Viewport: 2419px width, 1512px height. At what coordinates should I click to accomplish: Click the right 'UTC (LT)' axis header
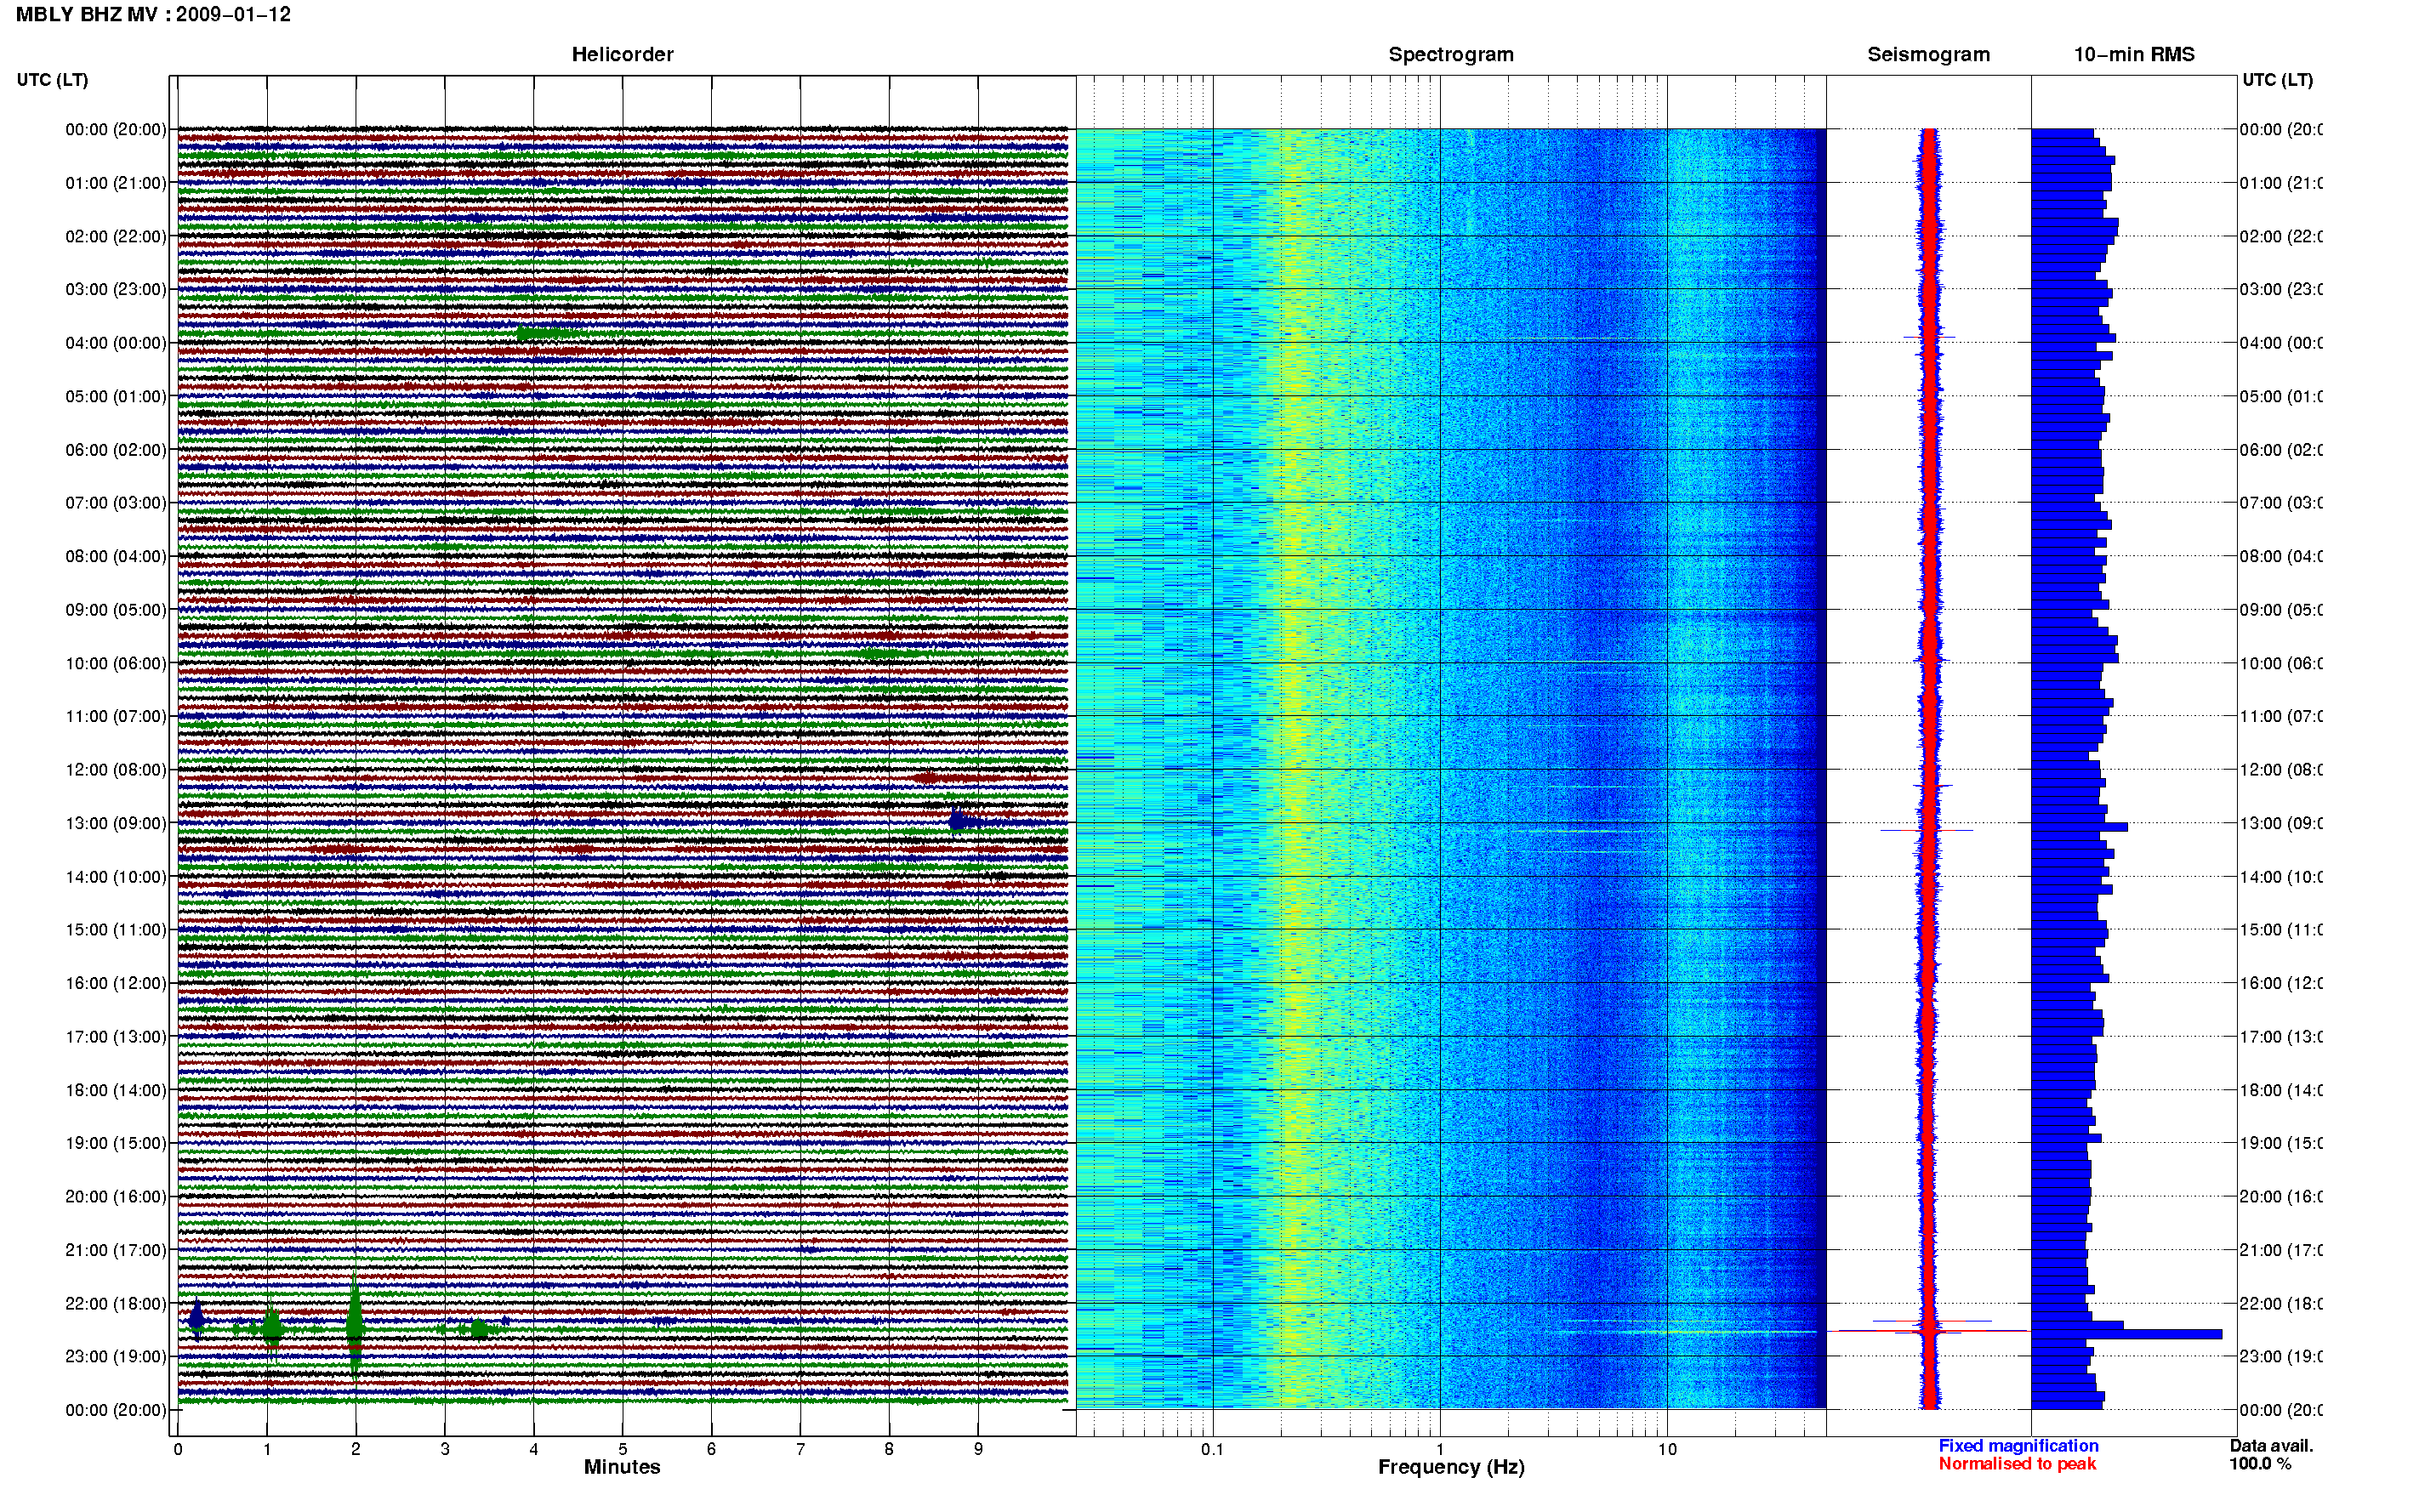coord(2277,80)
